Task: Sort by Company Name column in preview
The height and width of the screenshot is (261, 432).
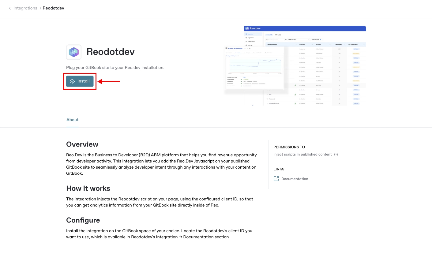Action: pyautogui.click(x=272, y=45)
